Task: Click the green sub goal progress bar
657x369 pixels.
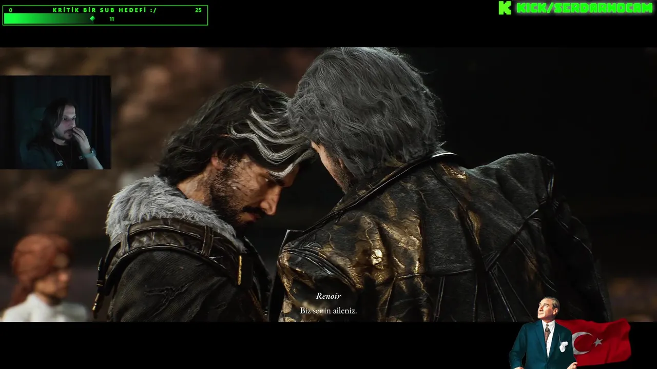Action: tap(49, 19)
